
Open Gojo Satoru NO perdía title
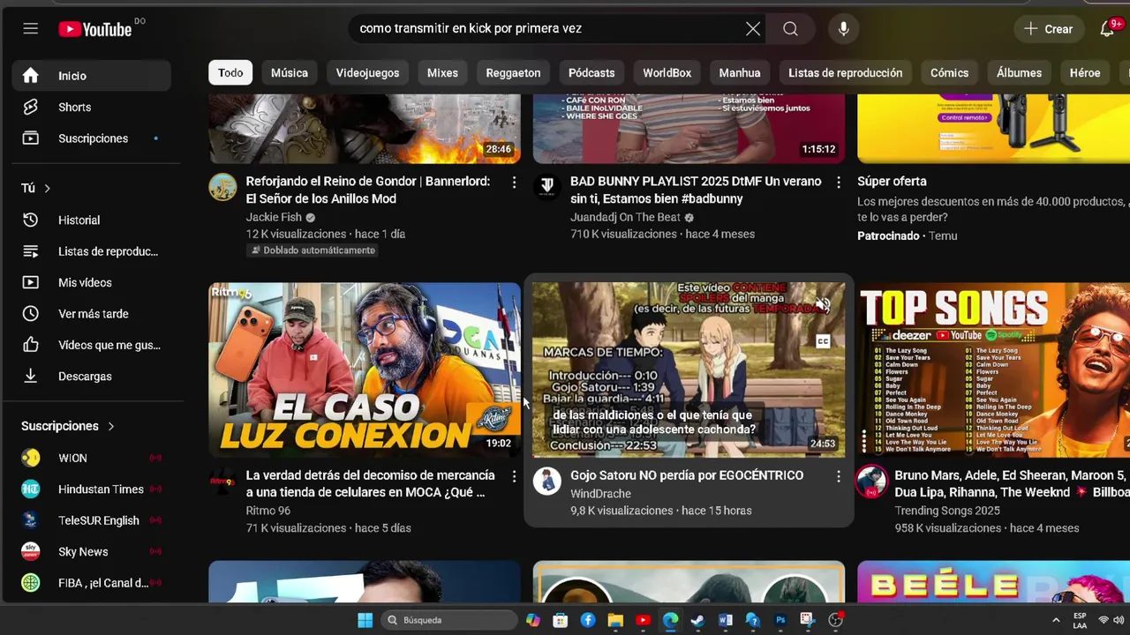click(687, 475)
